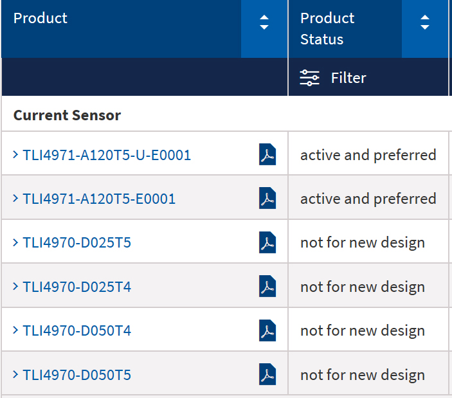Open PDF datasheet for TLI4970-D050T5

pyautogui.click(x=267, y=374)
